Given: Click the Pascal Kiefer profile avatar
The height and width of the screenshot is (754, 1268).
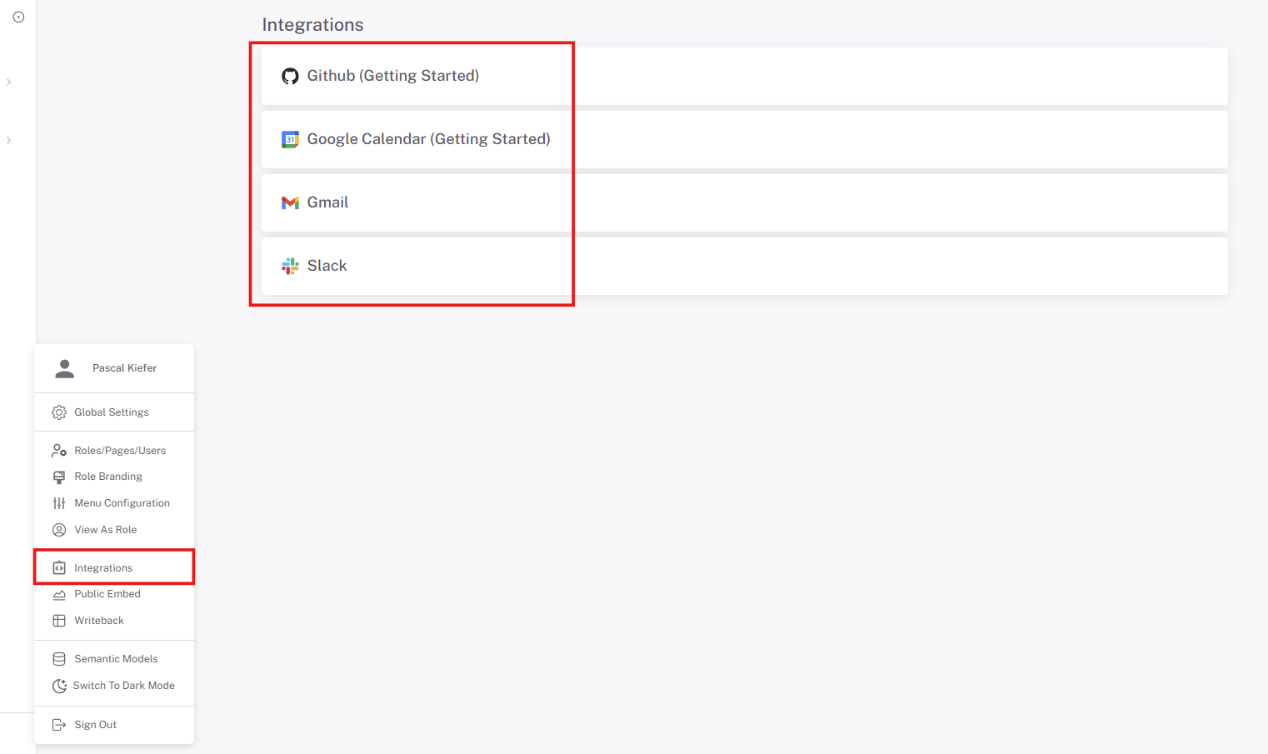Looking at the screenshot, I should 64,367.
